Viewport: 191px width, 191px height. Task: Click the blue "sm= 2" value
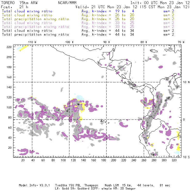[x=169, y=11]
